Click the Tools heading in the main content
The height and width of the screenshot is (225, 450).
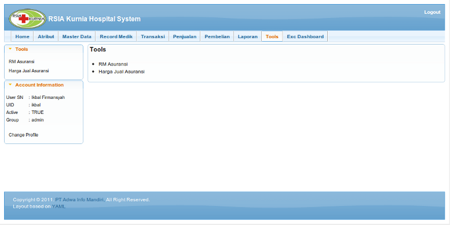98,49
